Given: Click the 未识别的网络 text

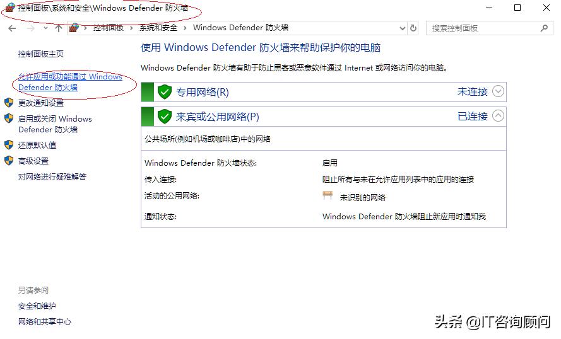Looking at the screenshot, I should click(x=362, y=198).
